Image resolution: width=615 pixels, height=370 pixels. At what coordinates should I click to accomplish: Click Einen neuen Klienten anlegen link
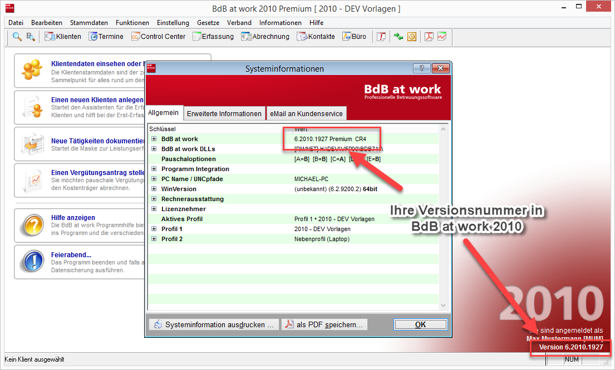pos(97,100)
